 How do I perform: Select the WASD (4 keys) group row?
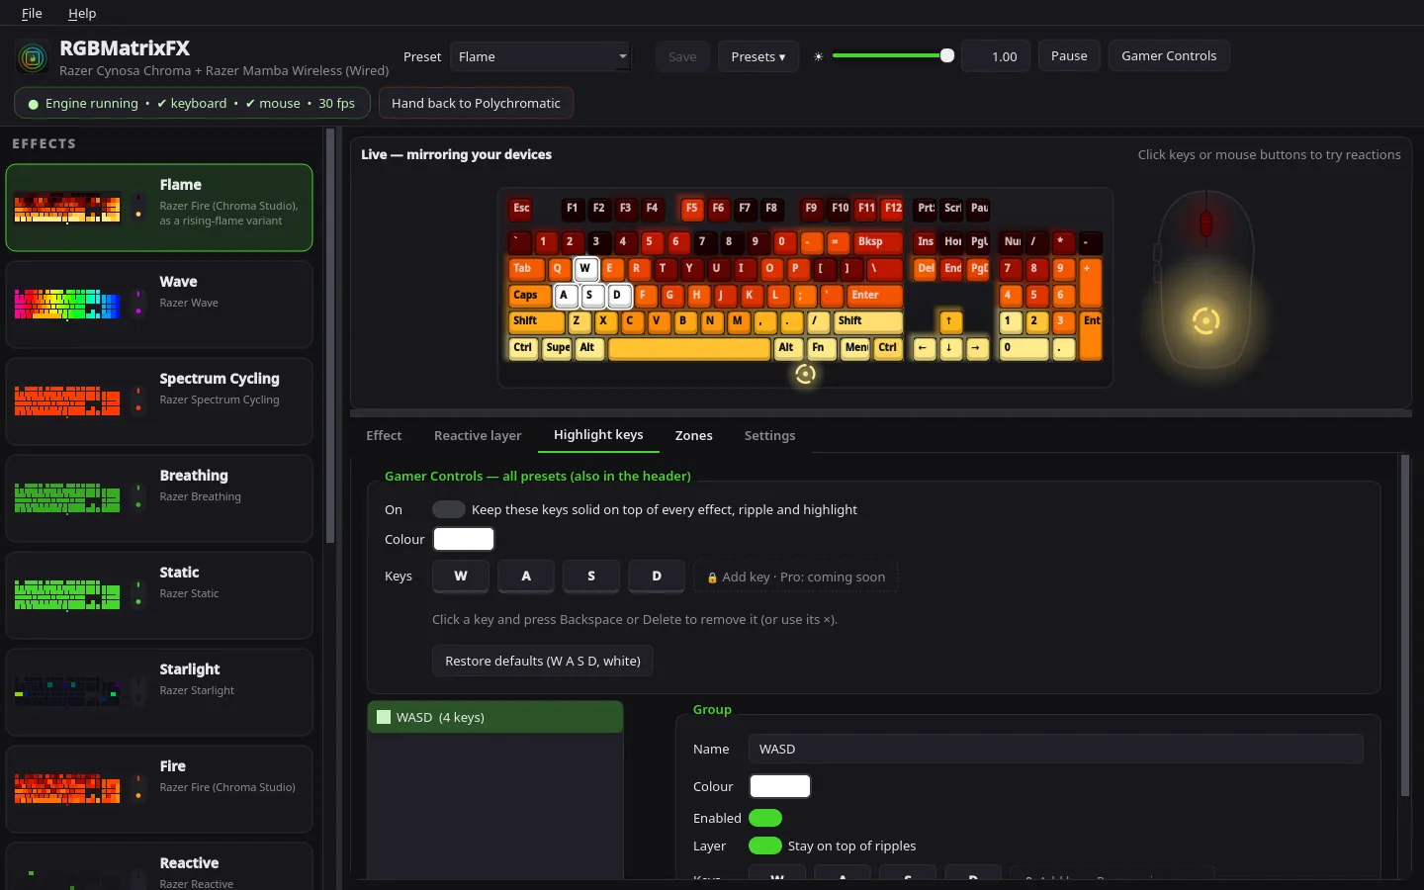(x=495, y=717)
